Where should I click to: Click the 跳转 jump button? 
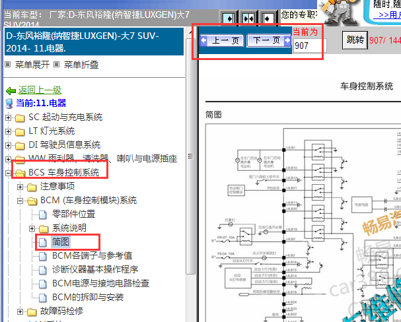tap(355, 40)
